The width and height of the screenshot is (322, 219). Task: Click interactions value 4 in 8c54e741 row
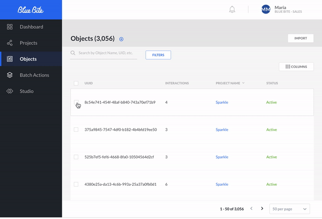166,102
